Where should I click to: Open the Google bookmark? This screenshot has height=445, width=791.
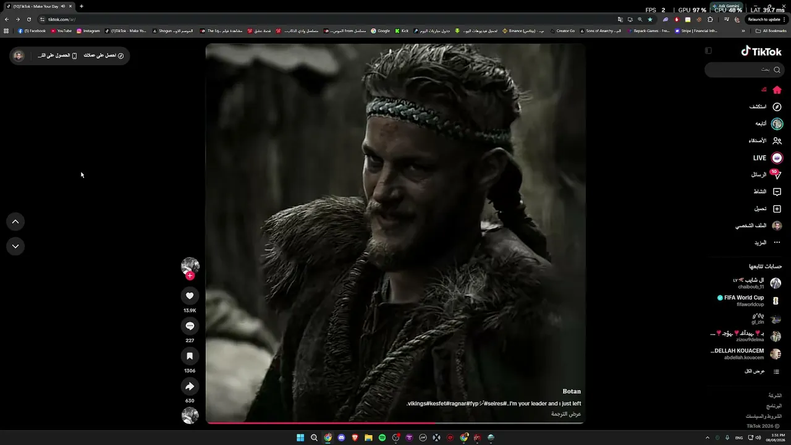point(381,31)
